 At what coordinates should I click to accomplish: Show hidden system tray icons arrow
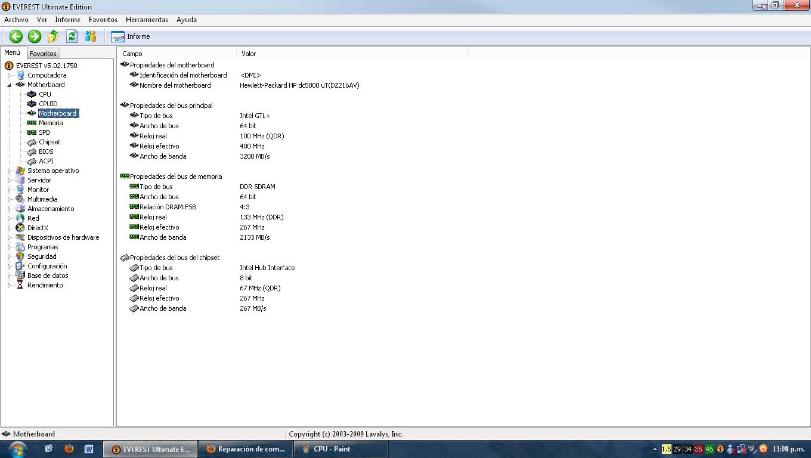point(655,450)
